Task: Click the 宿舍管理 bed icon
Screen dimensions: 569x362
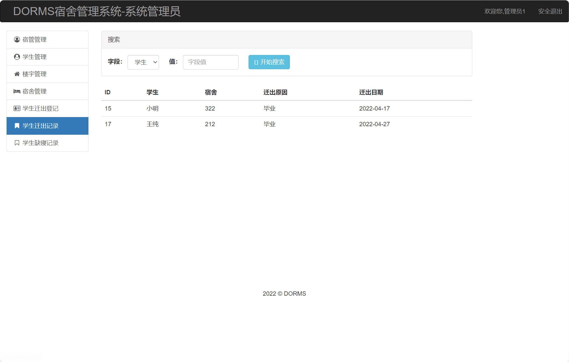Action: click(17, 91)
